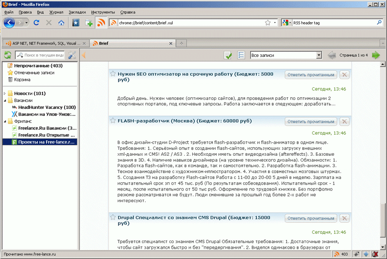This screenshot has height=259, width=387.
Task: Click the search magnifier icon in the search box
Action: (x=379, y=22)
